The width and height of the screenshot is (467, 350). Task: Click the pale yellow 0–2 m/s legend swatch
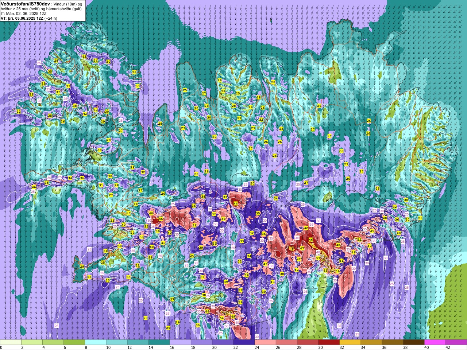pos(11,342)
